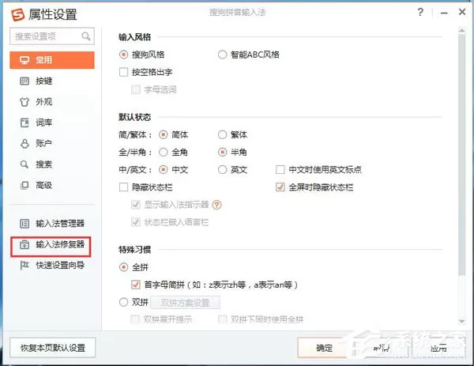Close the 属性设置 window
Viewport: 474px width, 366px height.
pos(462,12)
